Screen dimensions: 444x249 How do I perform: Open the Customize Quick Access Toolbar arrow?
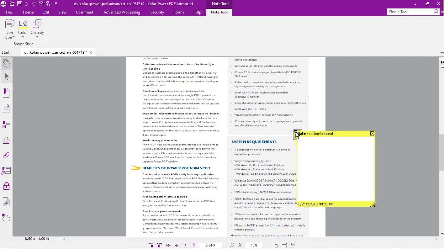point(55,4)
